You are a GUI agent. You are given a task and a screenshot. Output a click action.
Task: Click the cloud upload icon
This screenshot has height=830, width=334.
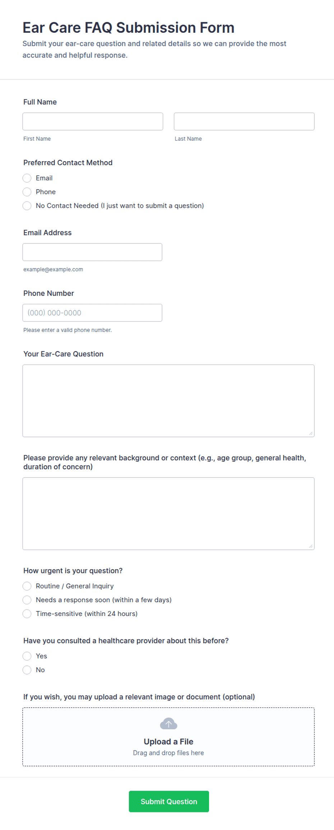pyautogui.click(x=168, y=724)
